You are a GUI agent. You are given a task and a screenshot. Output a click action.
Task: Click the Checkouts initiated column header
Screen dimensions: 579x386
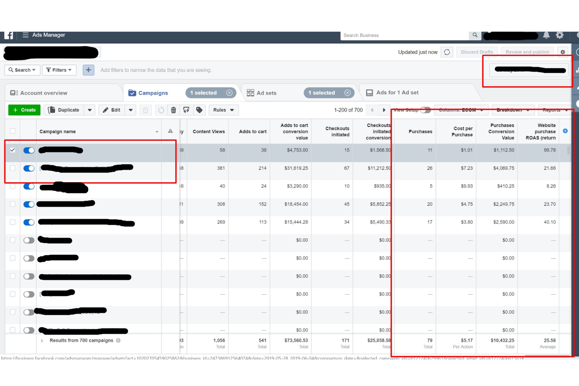pos(337,131)
